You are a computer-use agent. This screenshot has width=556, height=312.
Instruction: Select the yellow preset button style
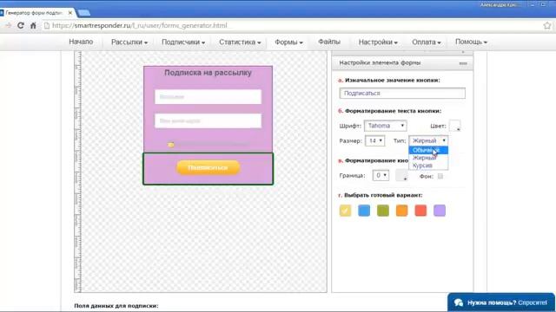click(x=345, y=211)
